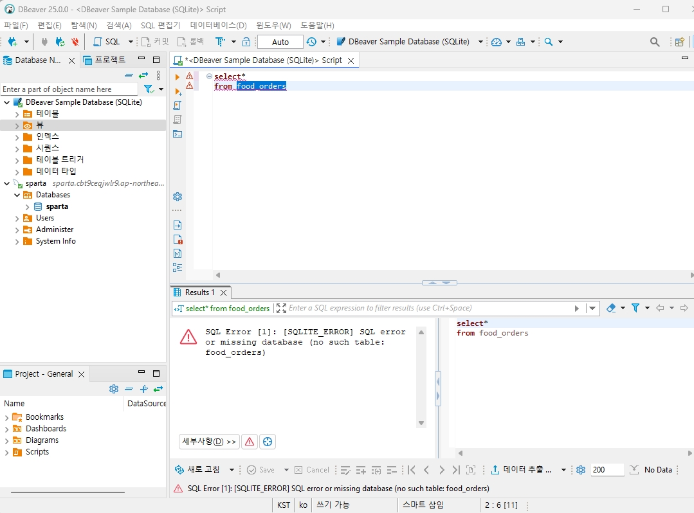Click the grouping panel icon at sidebar bottom
The height and width of the screenshot is (513, 694).
coord(178,267)
